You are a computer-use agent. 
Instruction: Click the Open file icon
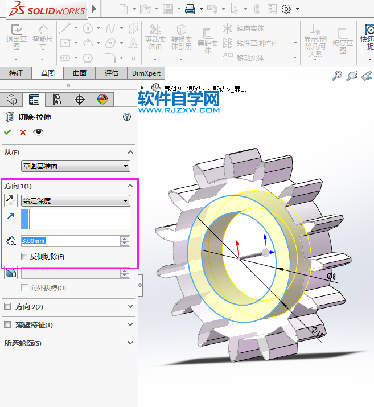click(146, 9)
